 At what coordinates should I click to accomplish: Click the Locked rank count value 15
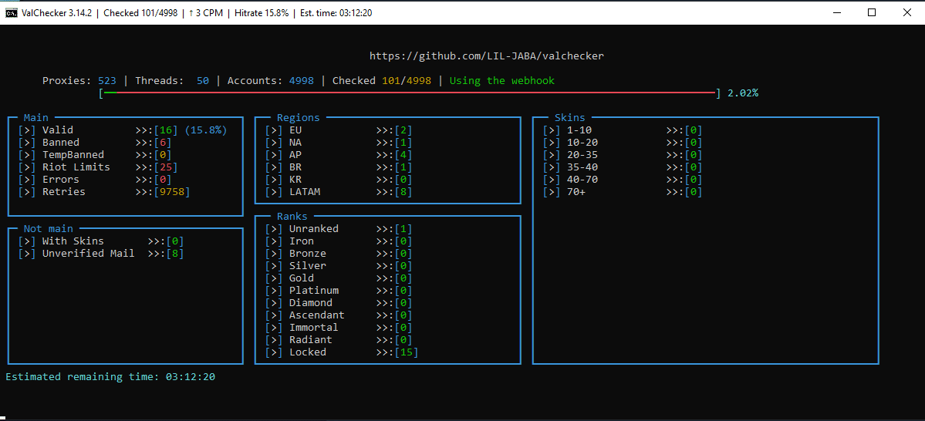click(406, 352)
